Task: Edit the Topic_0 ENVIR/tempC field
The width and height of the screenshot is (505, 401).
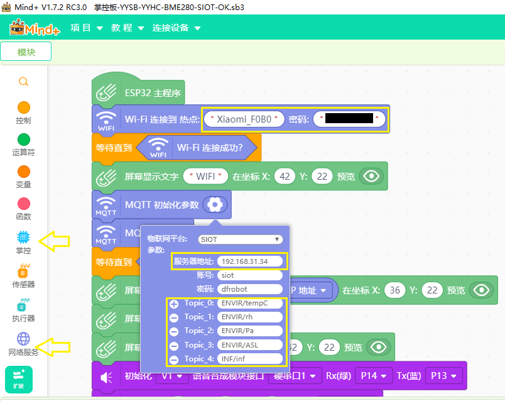Action: [250, 304]
